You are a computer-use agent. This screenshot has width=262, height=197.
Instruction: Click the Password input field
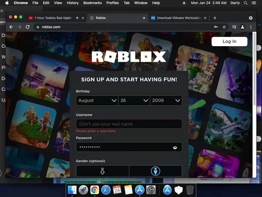tap(129, 147)
